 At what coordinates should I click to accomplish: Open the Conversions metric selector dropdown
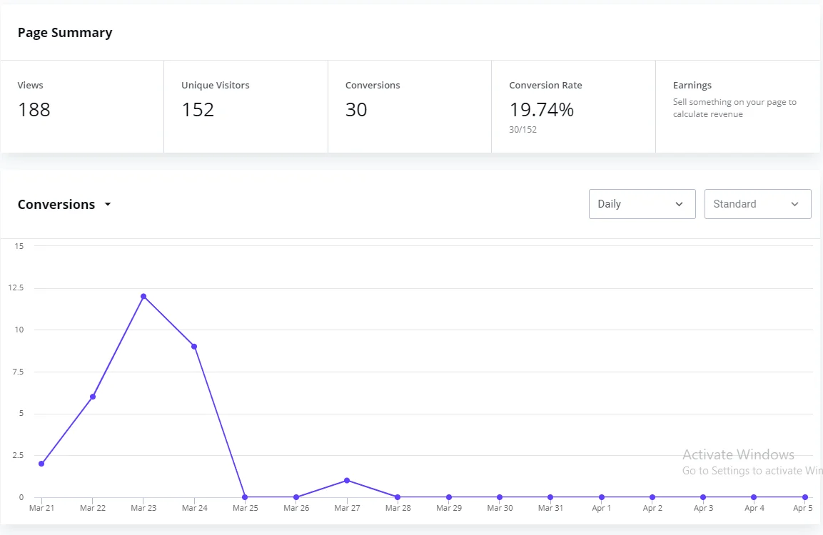coord(65,205)
